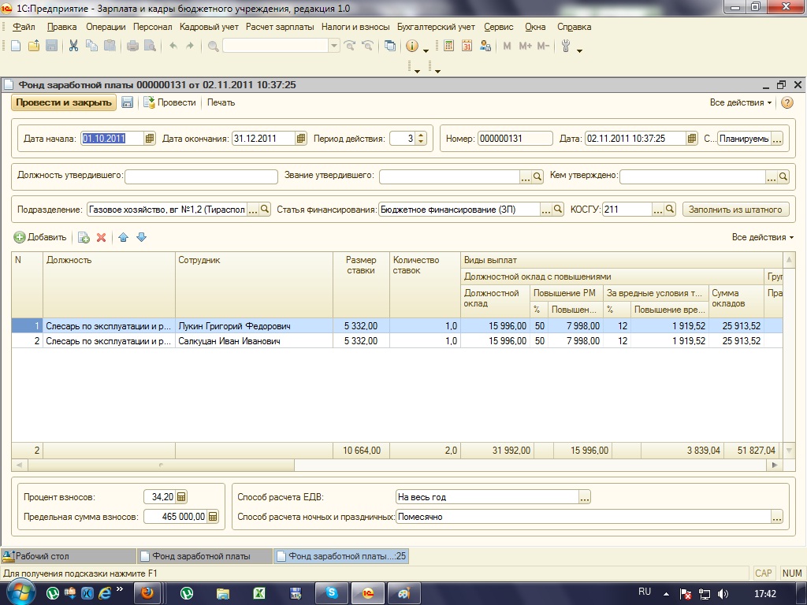
Task: Click the Провести и закрыть button
Action: (64, 102)
